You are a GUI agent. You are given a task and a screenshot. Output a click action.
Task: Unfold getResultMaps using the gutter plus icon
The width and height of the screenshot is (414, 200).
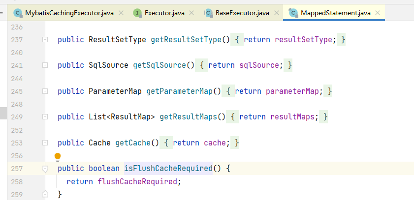point(45,117)
